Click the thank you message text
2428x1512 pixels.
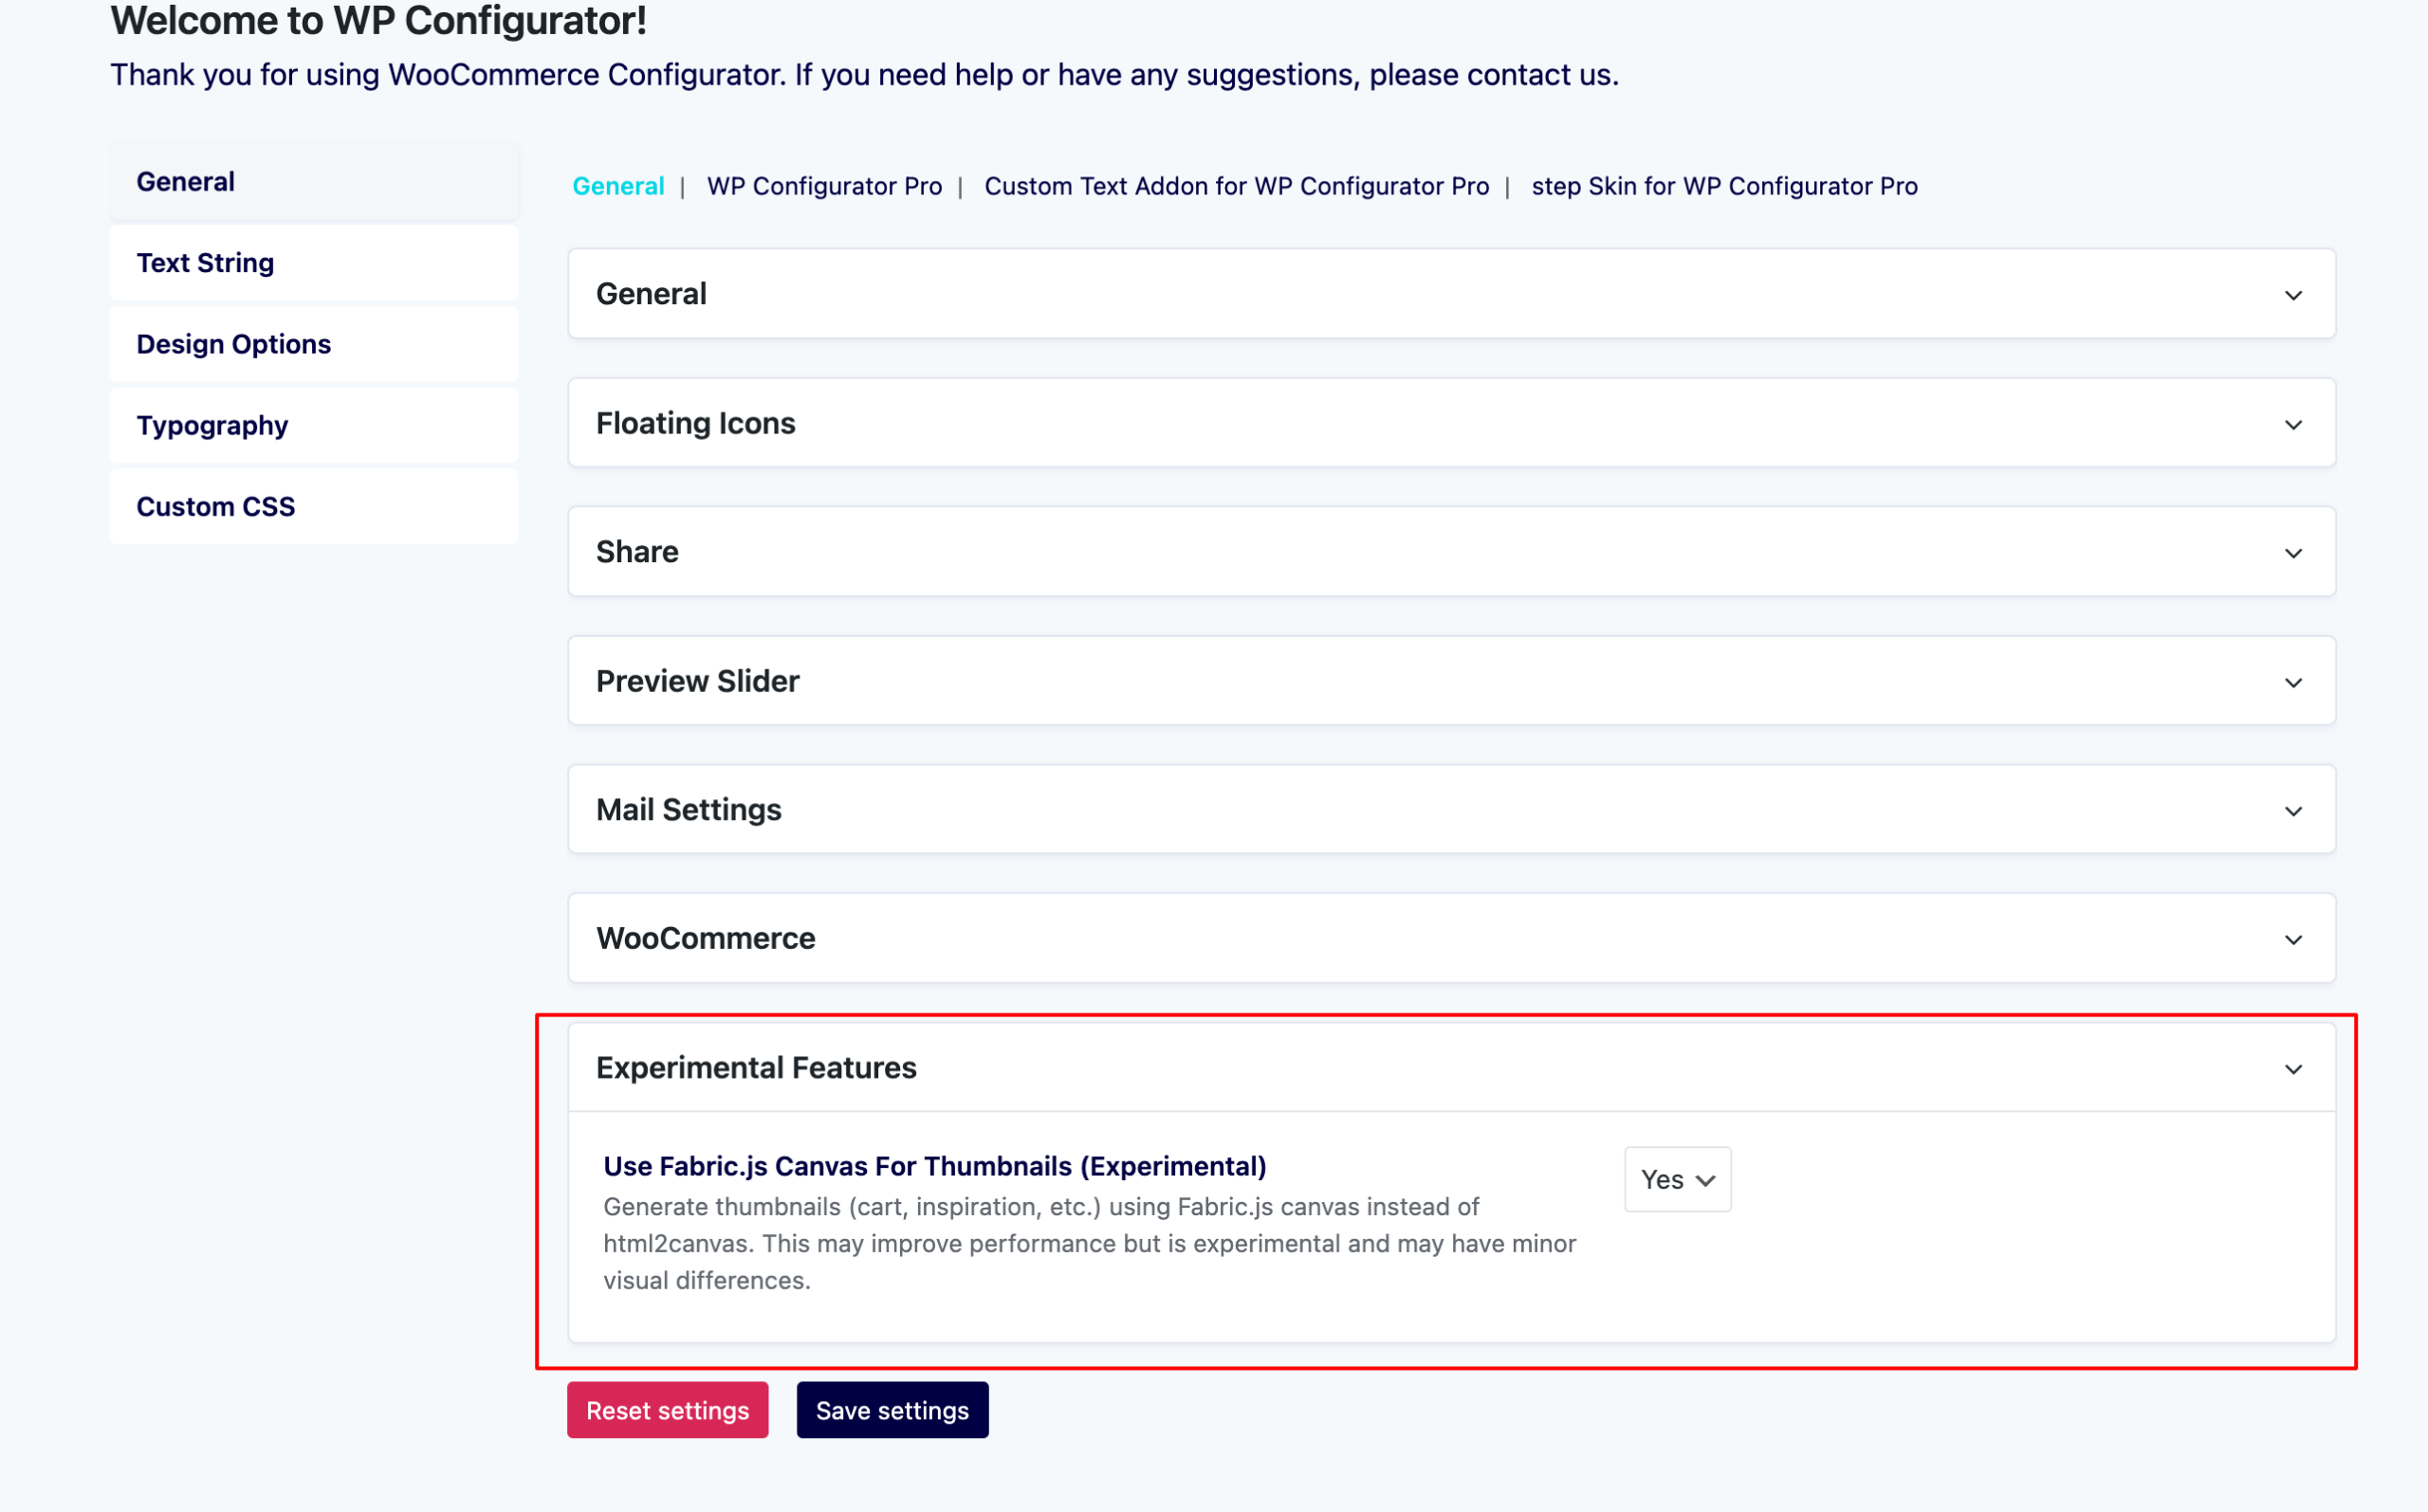pyautogui.click(x=864, y=75)
